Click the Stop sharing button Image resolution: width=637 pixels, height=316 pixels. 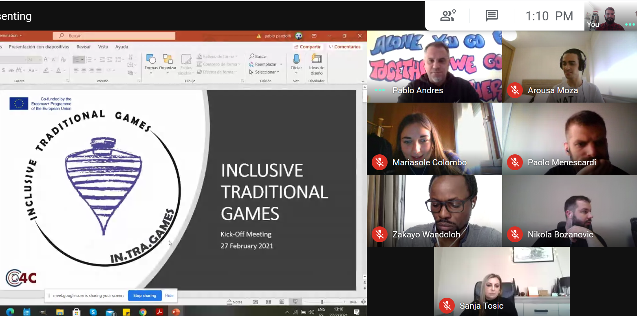(x=145, y=296)
